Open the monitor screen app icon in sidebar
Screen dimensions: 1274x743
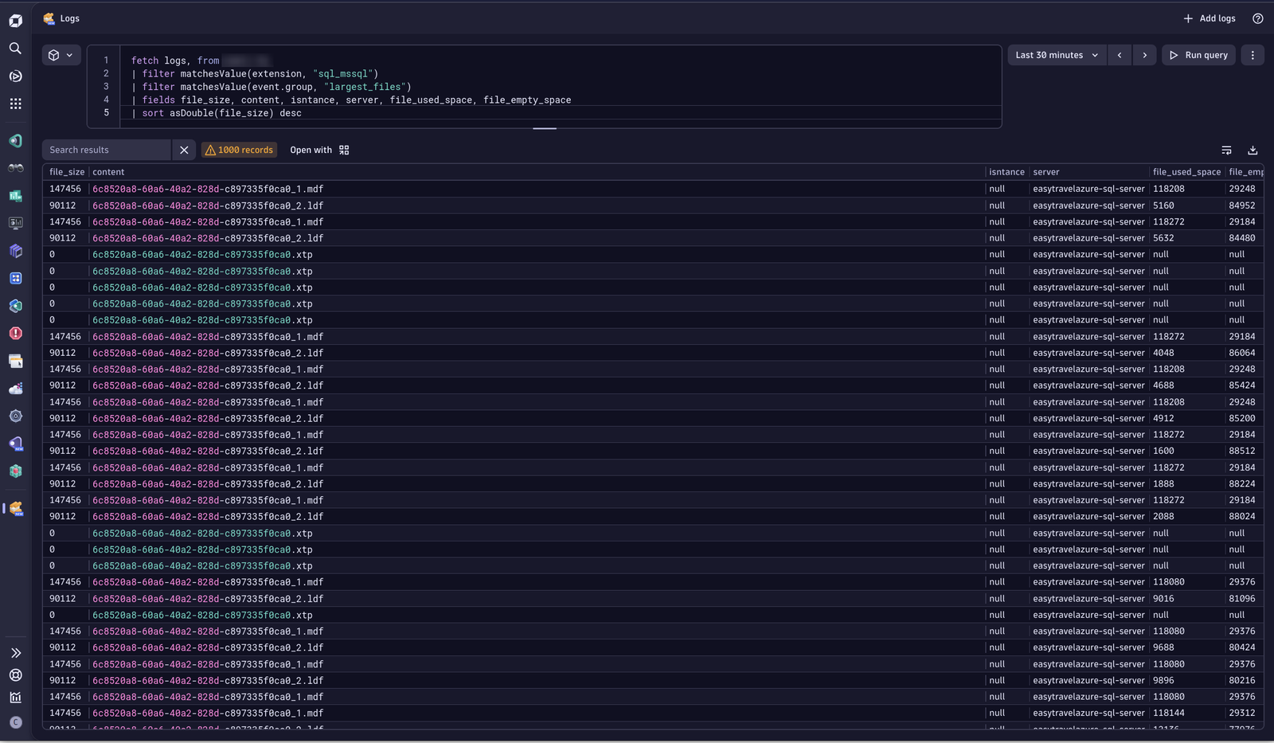click(x=15, y=223)
